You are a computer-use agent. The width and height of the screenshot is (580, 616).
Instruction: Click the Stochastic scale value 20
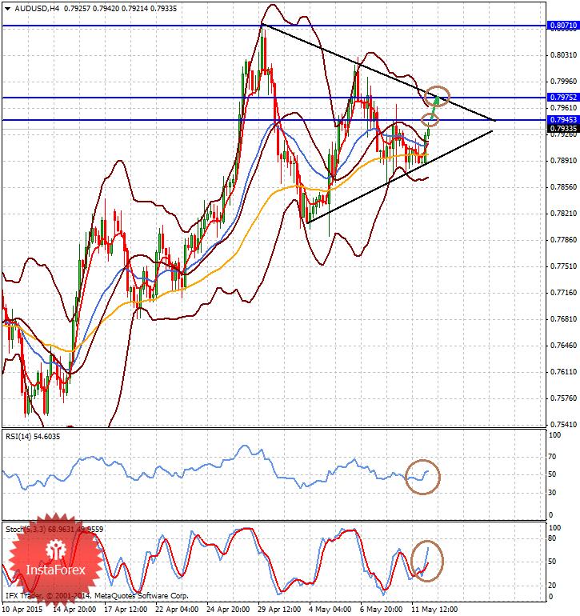click(x=552, y=586)
